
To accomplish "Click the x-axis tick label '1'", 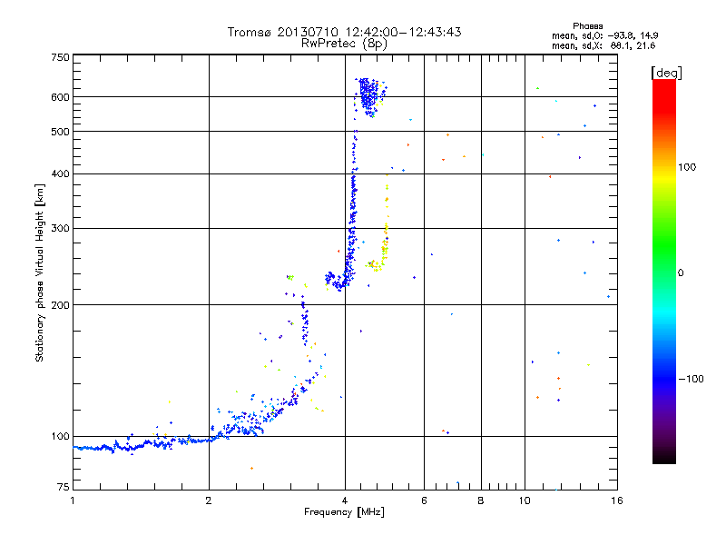I will (73, 500).
